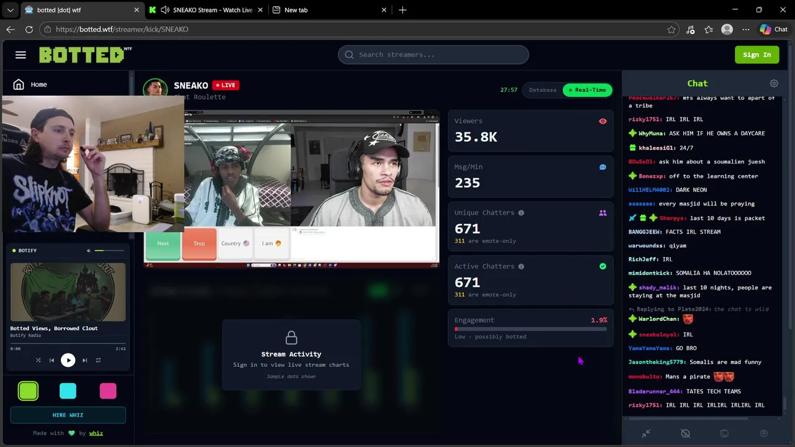The image size is (795, 447).
Task: Click the Sign In button
Action: click(x=756, y=55)
